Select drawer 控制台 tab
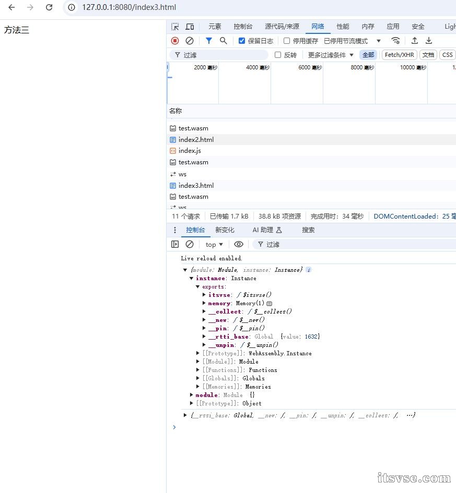 tap(195, 230)
